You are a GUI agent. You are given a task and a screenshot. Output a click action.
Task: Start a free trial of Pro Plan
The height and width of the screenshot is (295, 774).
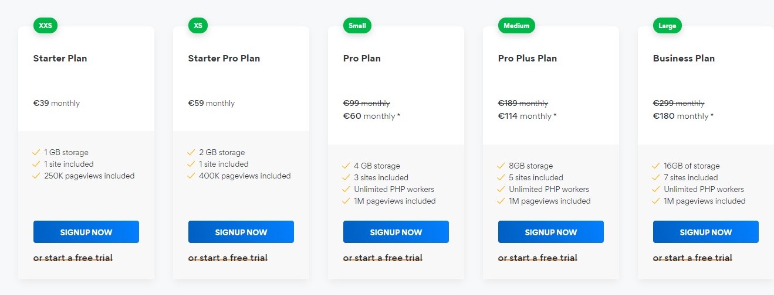pos(383,258)
